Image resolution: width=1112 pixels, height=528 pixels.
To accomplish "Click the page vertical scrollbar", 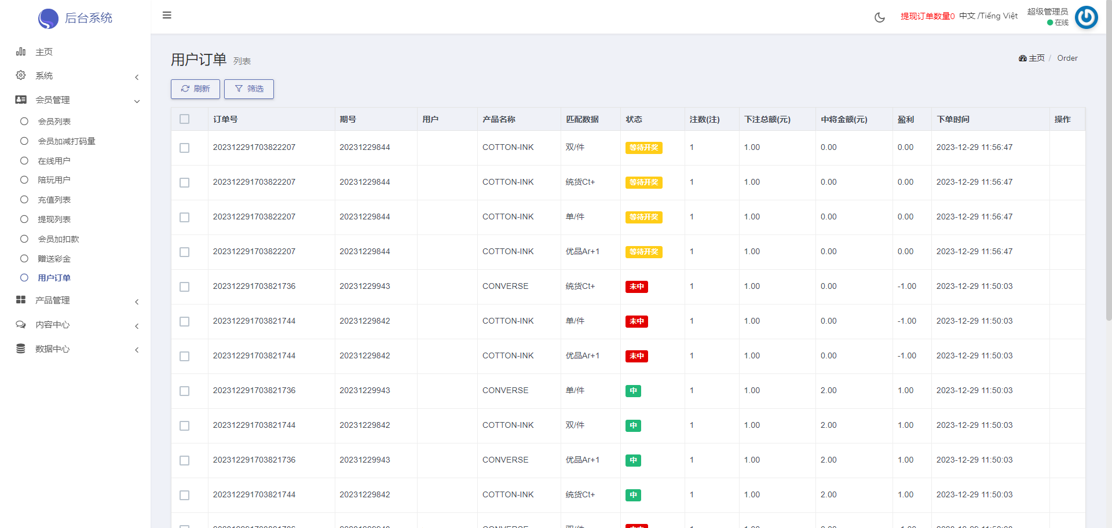I will pos(1109,174).
